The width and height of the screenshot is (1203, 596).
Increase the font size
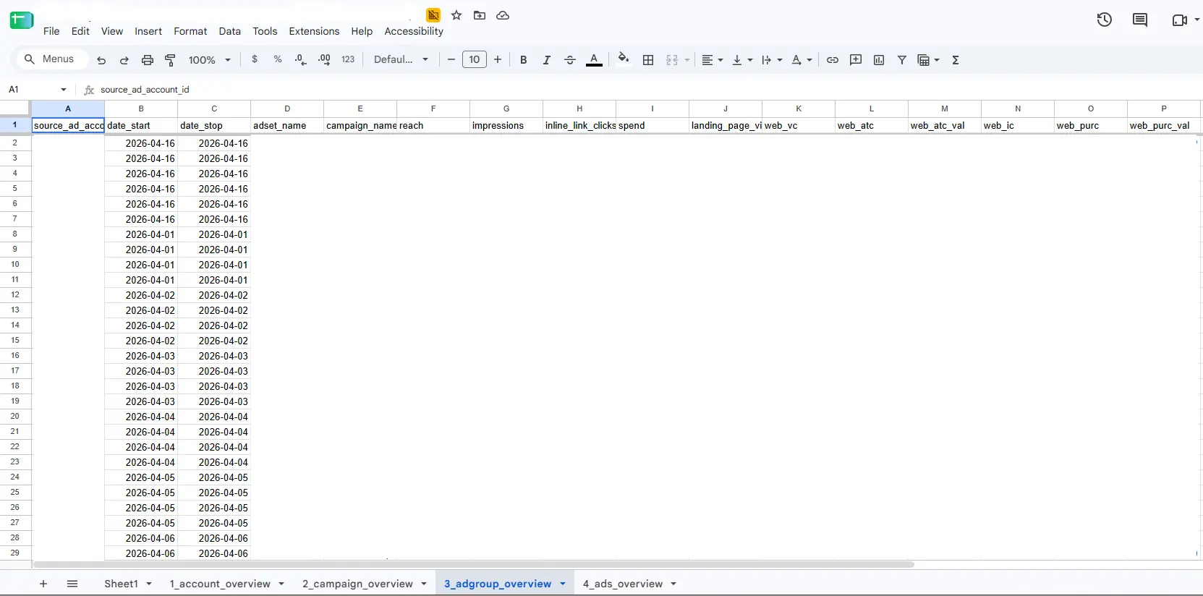coord(498,59)
